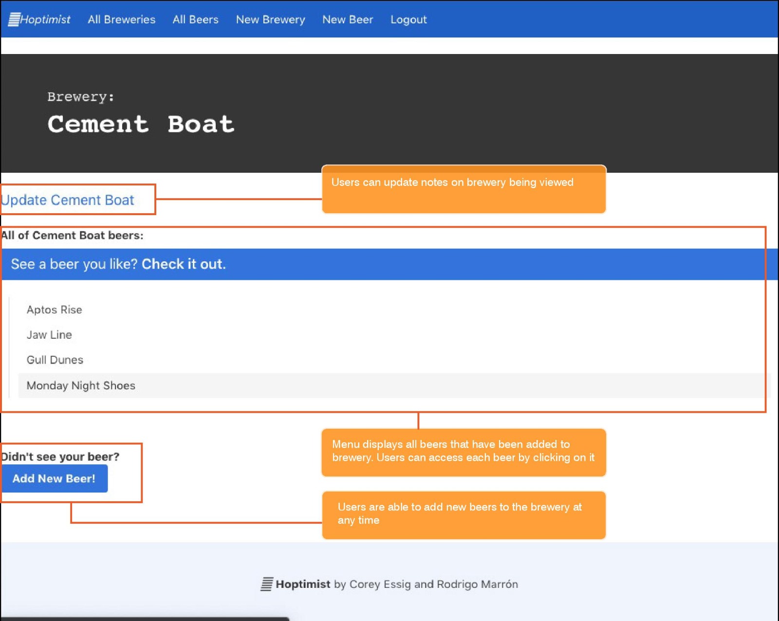Image resolution: width=779 pixels, height=621 pixels.
Task: Click Monday Night Shoes list entry
Action: (394, 385)
